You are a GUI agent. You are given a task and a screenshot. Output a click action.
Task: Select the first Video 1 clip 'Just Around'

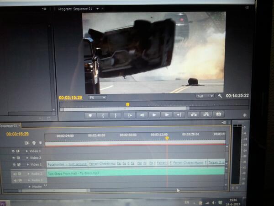(67, 164)
